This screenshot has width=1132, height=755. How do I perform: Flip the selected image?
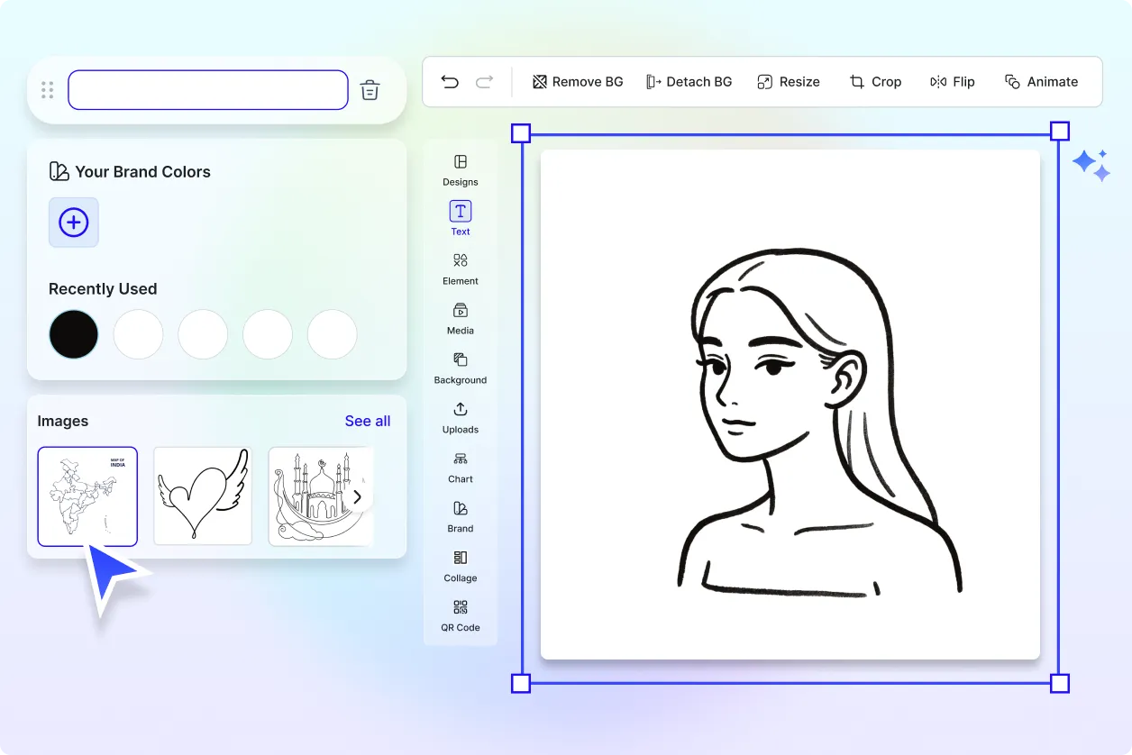(x=952, y=81)
